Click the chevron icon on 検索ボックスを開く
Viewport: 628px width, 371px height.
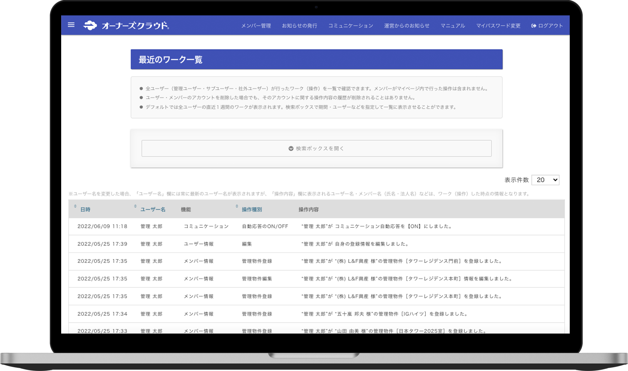click(x=291, y=148)
